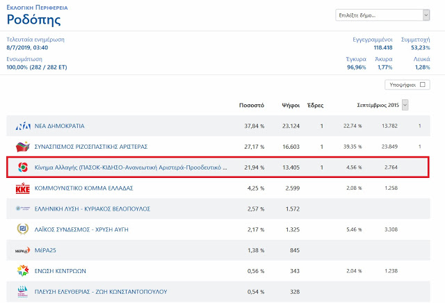Click the Έδρες column header
Viewport: 445px width, 303px height.
315,105
